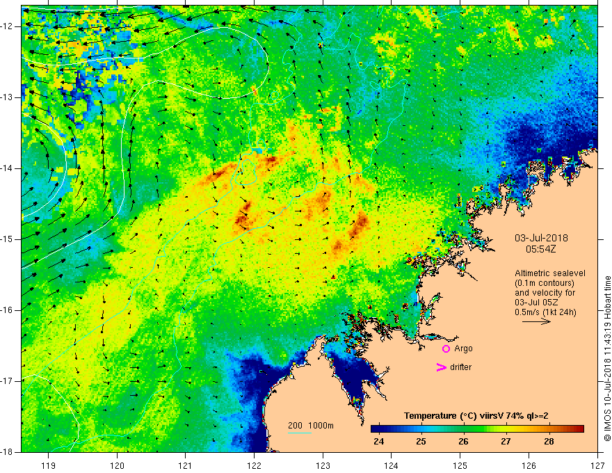Screen dimensions: 612x473
Task: Click the '03-Jul 05Z' caption line
Action: tap(536, 303)
